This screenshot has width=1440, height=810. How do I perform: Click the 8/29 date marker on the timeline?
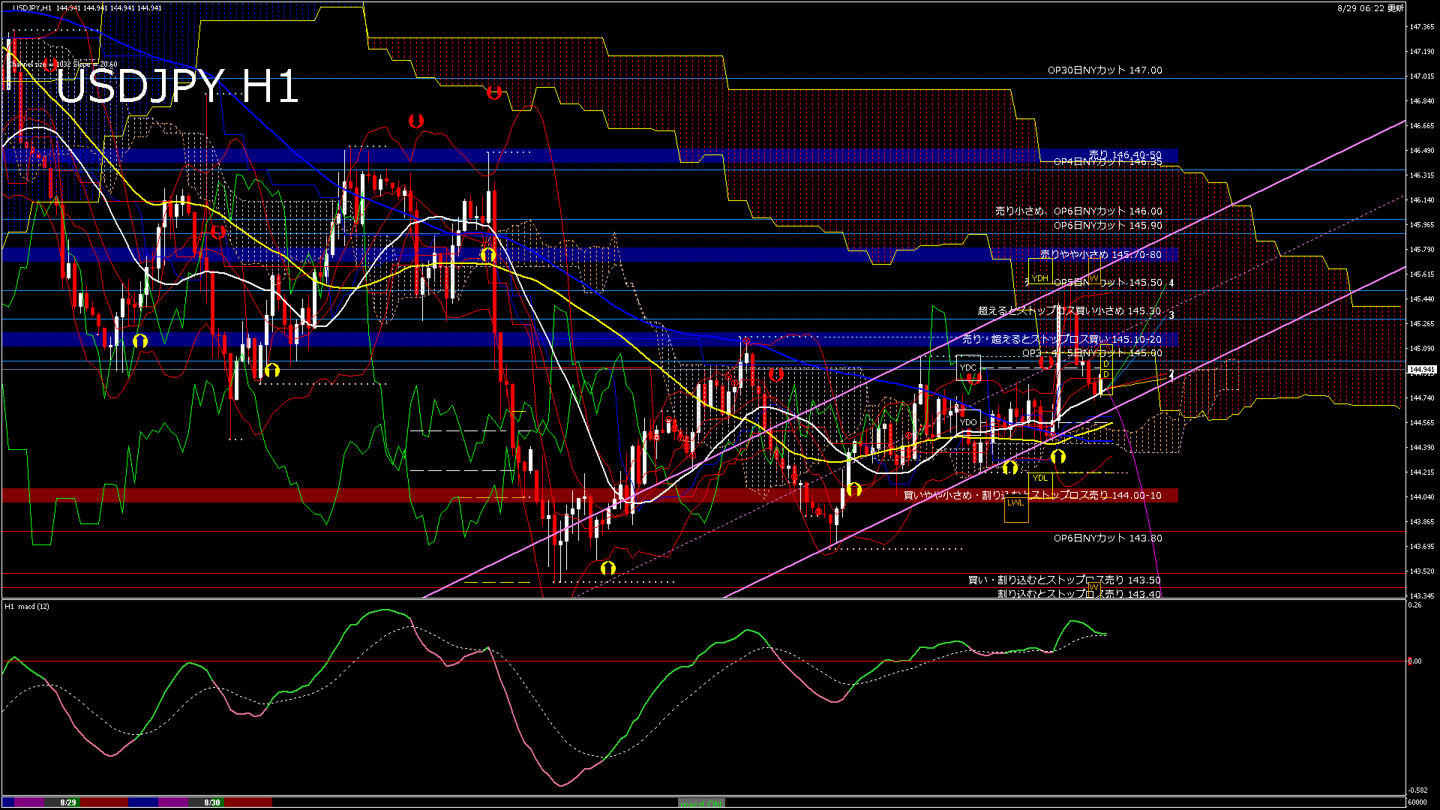point(68,802)
